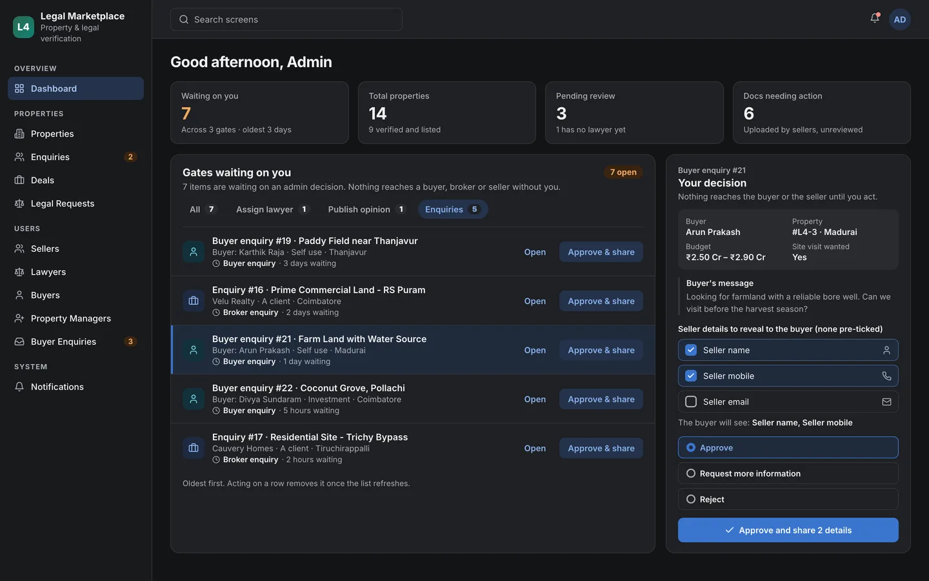Click envelope icon in Seller email row
This screenshot has height=581, width=929.
point(886,402)
